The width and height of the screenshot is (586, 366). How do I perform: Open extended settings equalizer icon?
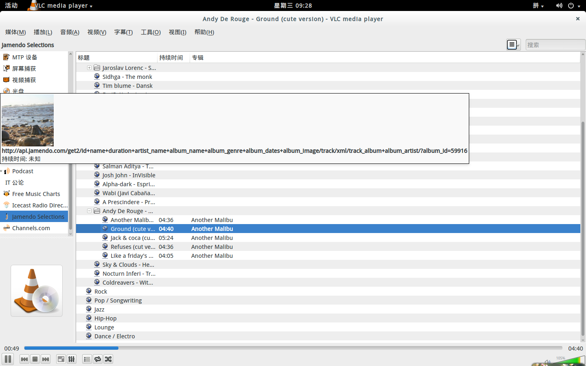point(72,359)
